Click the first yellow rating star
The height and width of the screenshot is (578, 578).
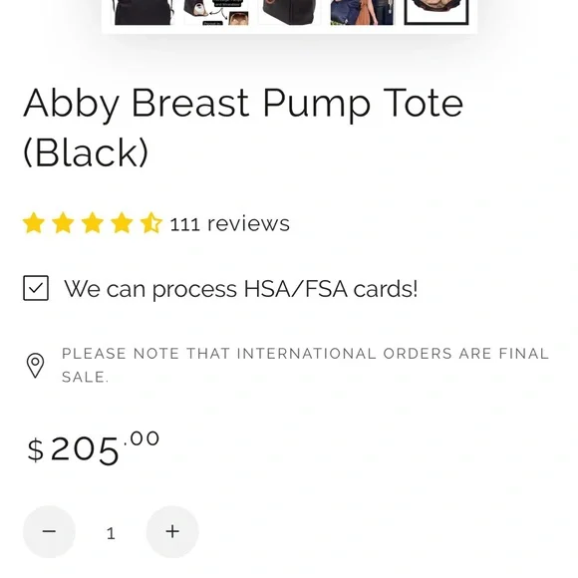(34, 222)
